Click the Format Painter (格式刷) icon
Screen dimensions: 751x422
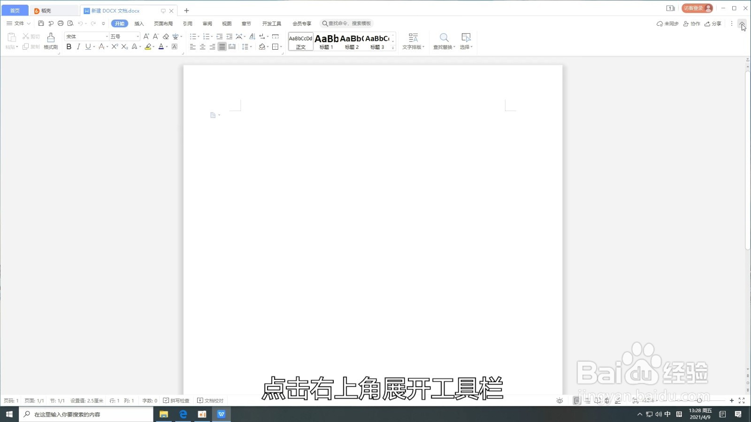[x=51, y=41]
